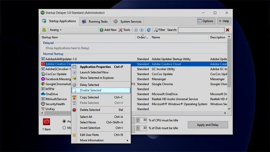Click the Microsoft OneDrive name cell
The image size is (270, 152).
click(165, 94)
